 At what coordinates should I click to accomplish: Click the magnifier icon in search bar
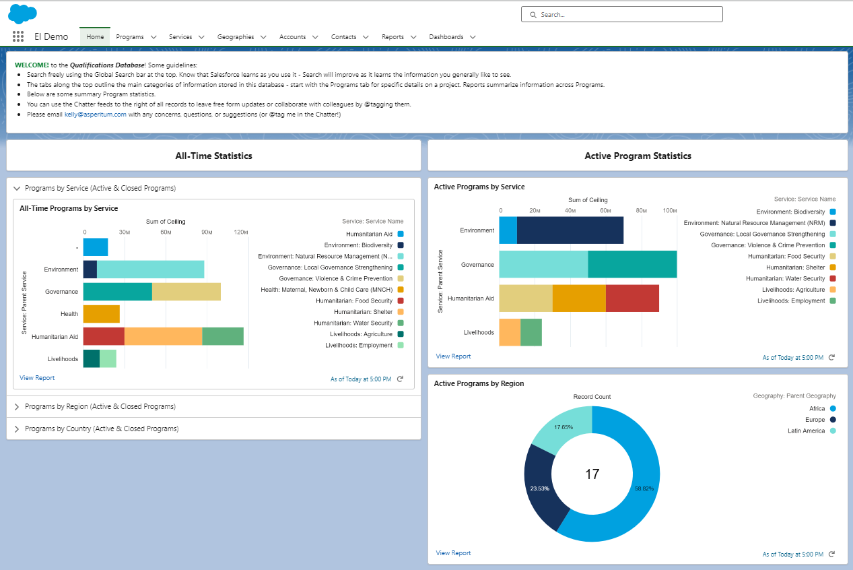[533, 14]
